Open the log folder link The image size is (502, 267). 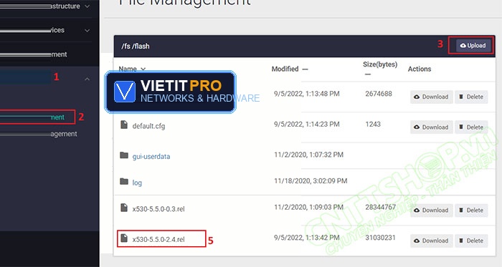click(137, 183)
